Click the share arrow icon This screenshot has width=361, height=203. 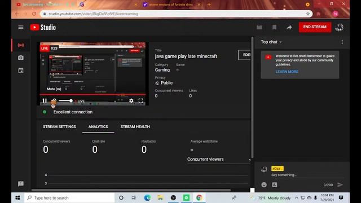point(289,28)
